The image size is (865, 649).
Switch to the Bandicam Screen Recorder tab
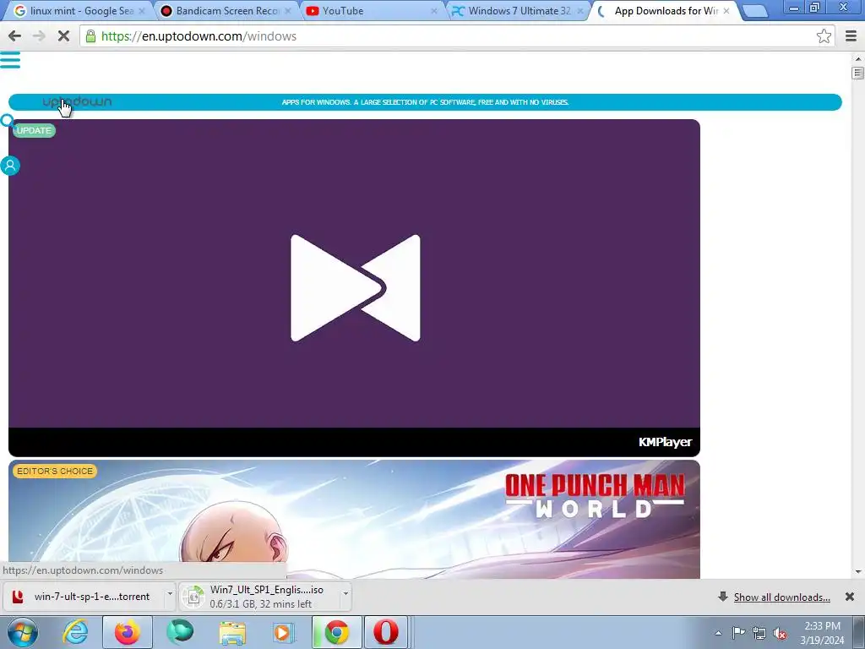[225, 11]
